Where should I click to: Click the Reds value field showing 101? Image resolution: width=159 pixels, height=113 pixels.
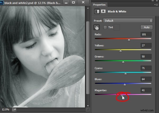coord(146,34)
